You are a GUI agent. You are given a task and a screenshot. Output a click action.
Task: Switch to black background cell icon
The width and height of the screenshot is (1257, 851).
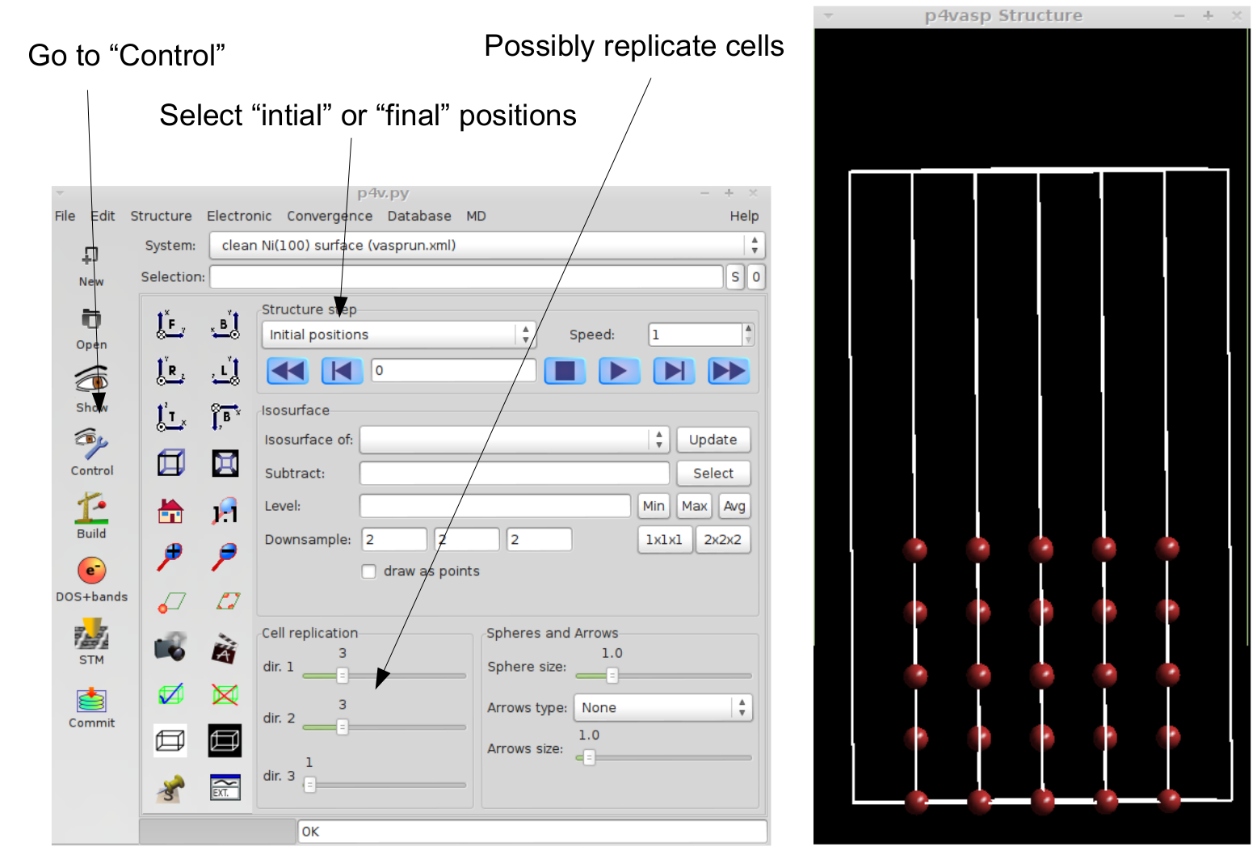pos(225,740)
